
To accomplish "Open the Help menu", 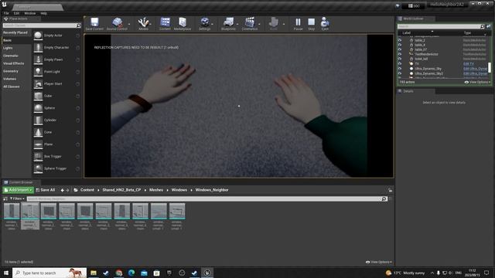I will [x=43, y=13].
